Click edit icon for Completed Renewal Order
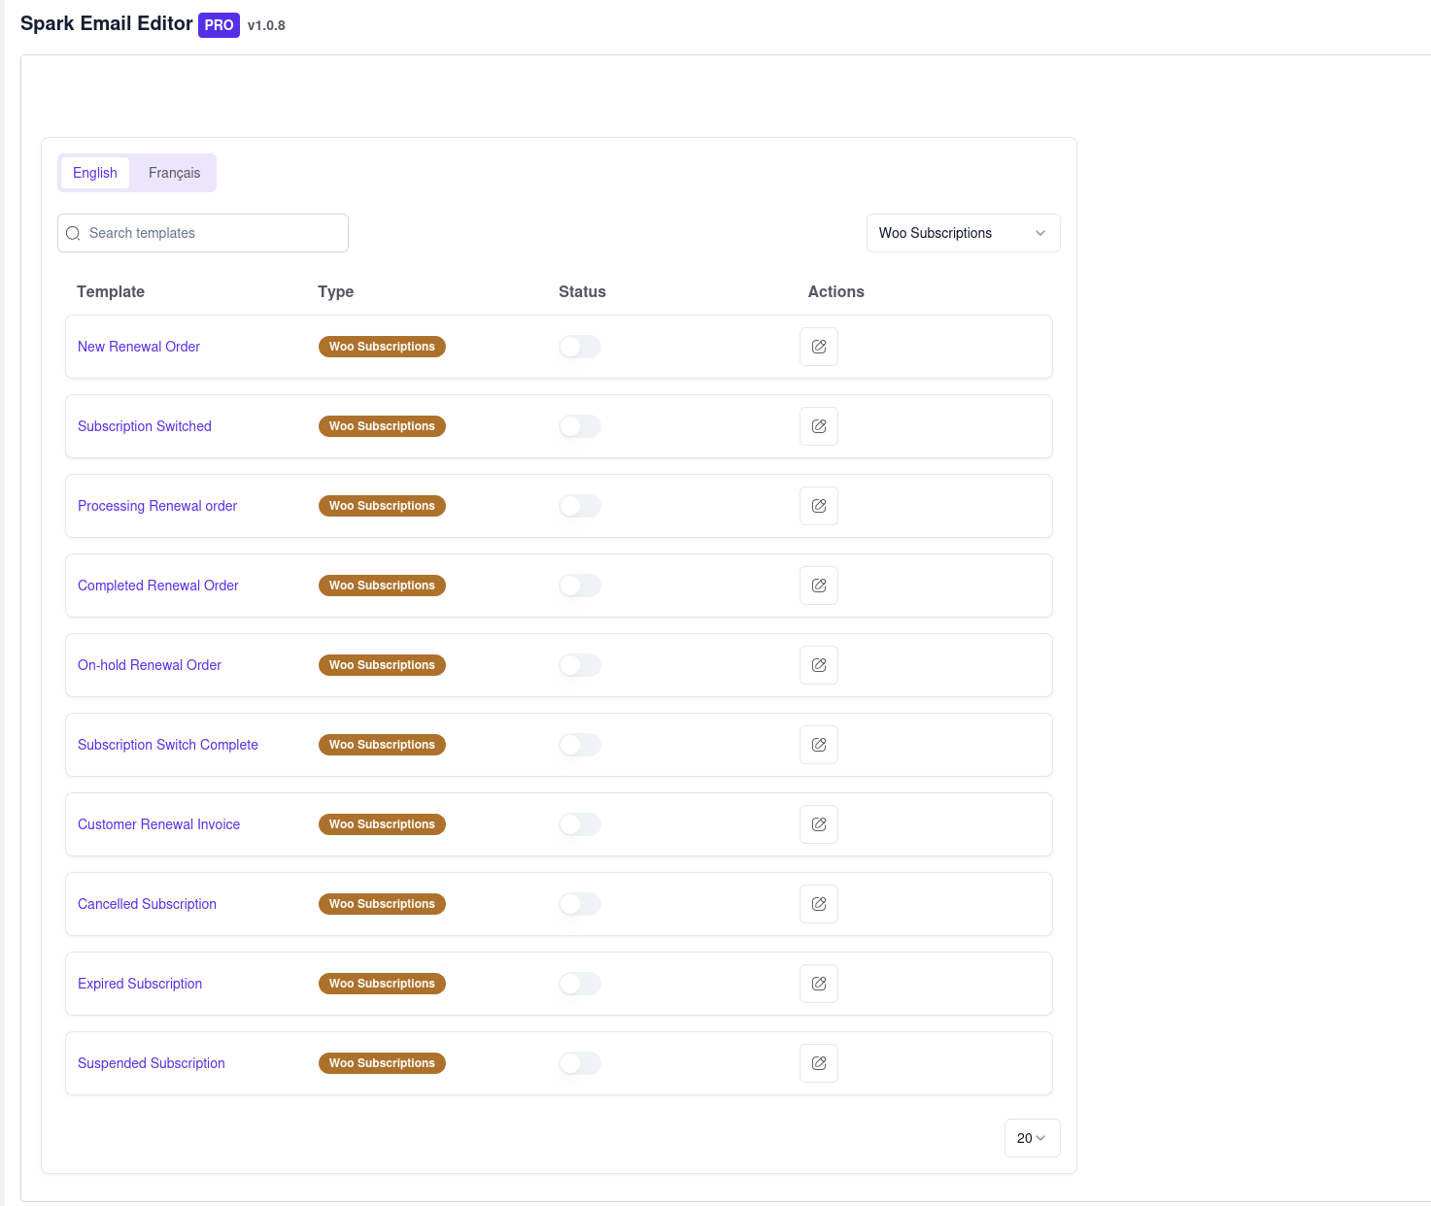Screen dimensions: 1431x1206 pos(818,586)
